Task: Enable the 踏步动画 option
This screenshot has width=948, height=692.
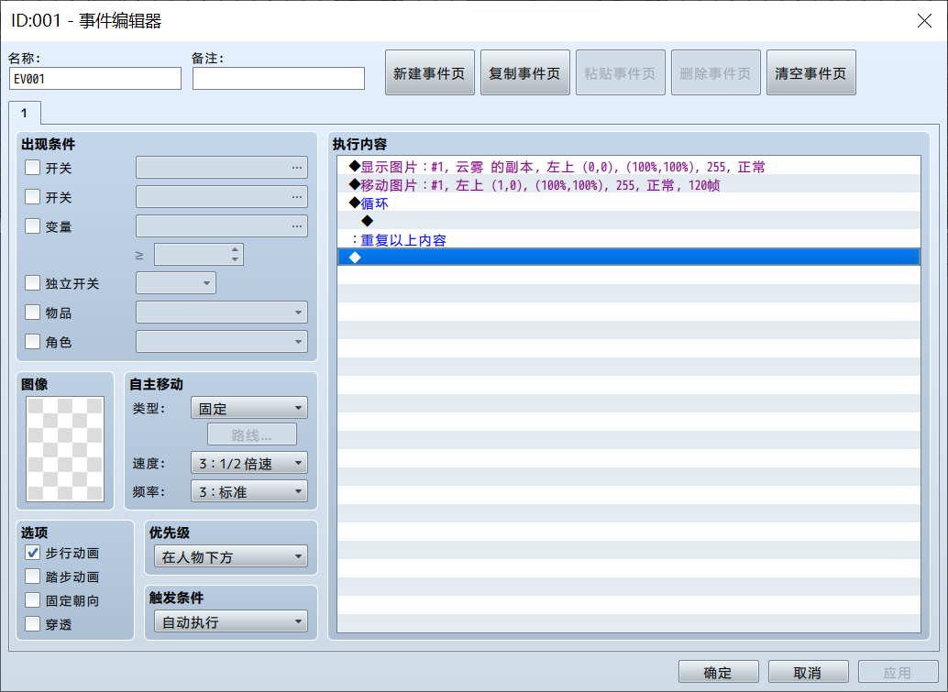Action: [33, 577]
